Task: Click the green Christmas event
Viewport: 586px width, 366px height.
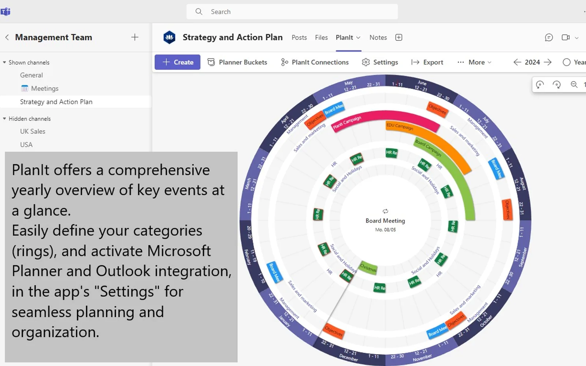Action: [x=368, y=268]
